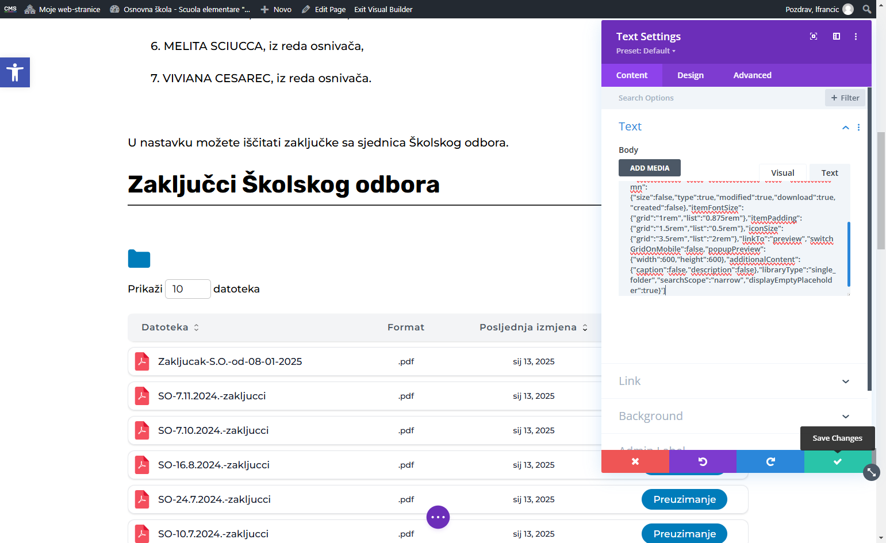Click the Filter button
886x543 pixels.
tap(845, 98)
